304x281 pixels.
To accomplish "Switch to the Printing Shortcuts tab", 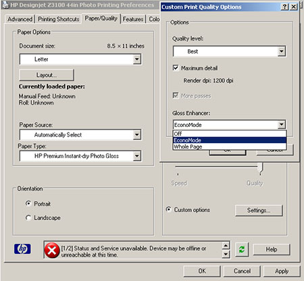I will pos(59,19).
